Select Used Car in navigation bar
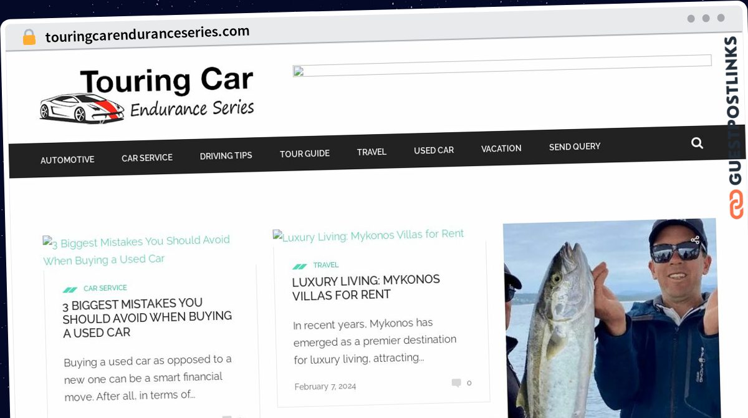This screenshot has width=748, height=418. (x=434, y=150)
